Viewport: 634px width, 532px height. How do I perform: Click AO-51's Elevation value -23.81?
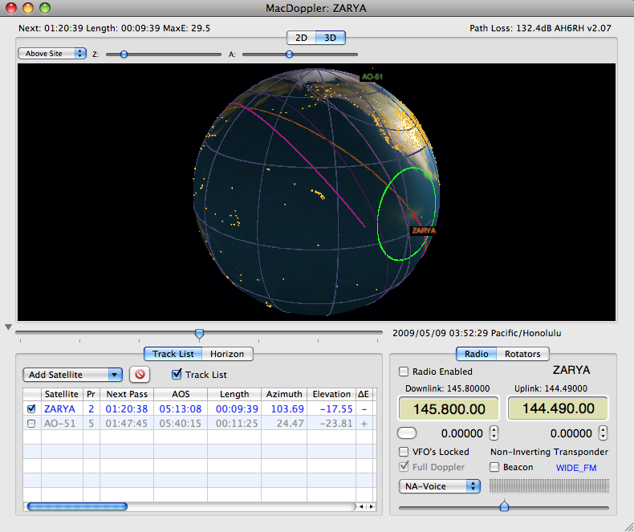[x=336, y=424]
